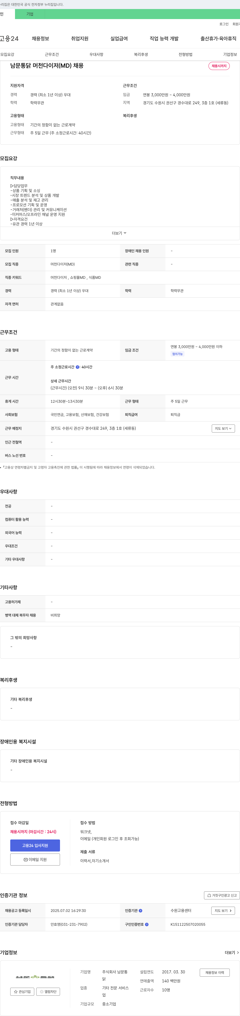Click the 이메일 지원 button
240x1016 pixels.
[35, 860]
